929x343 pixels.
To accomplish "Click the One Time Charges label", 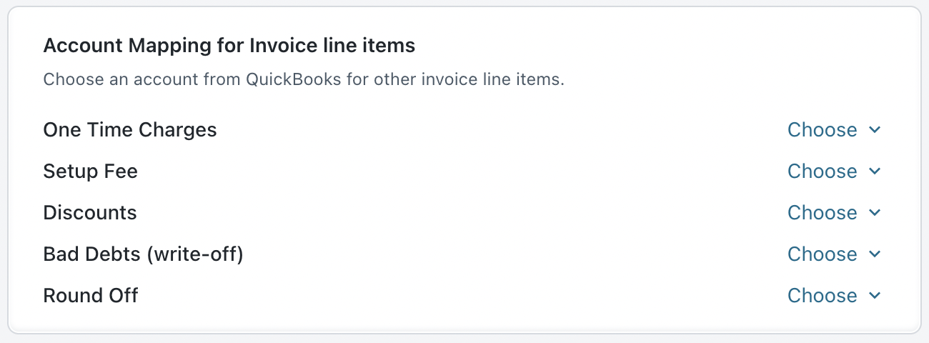I will [x=130, y=130].
